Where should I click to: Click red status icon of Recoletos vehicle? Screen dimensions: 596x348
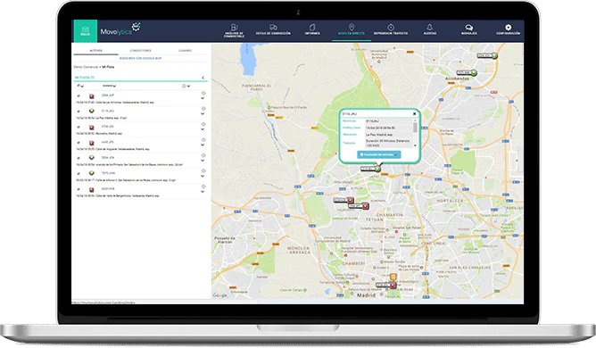(x=92, y=127)
